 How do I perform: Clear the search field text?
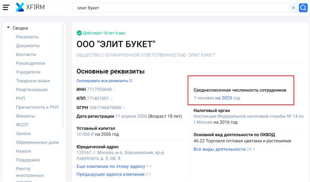[x=293, y=8]
